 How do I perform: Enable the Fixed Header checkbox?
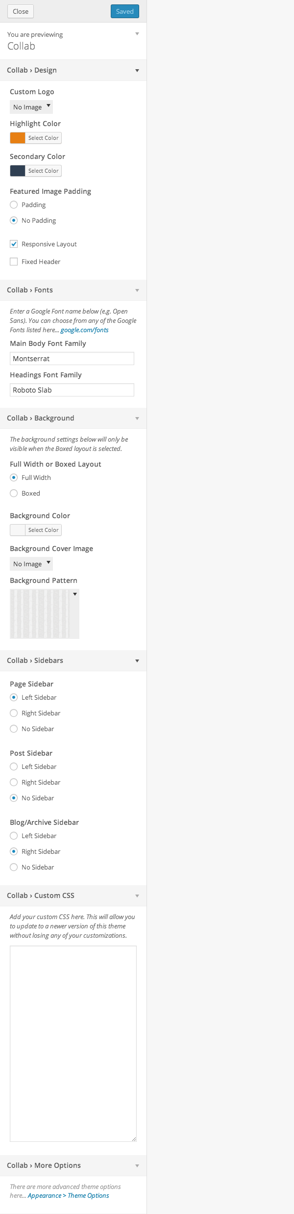pyautogui.click(x=14, y=262)
